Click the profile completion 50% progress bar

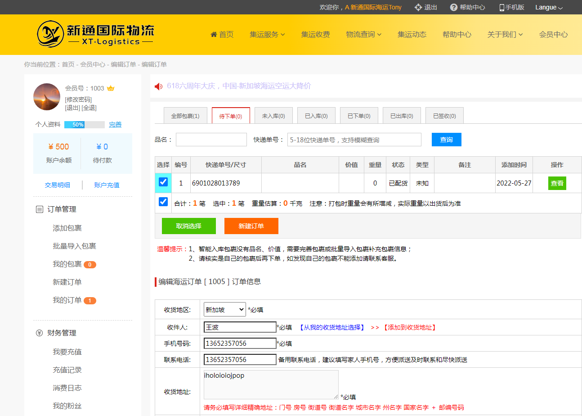[85, 125]
